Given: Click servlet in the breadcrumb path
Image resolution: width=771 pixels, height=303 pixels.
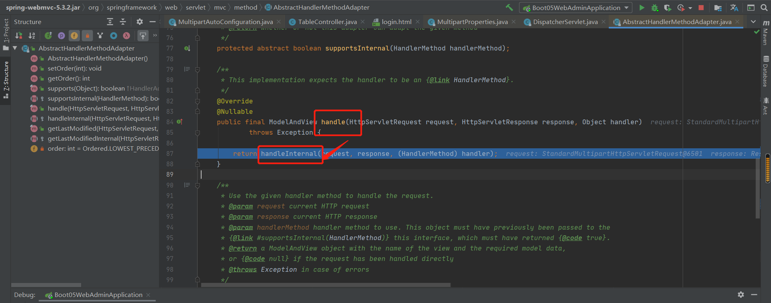Looking at the screenshot, I should [196, 7].
